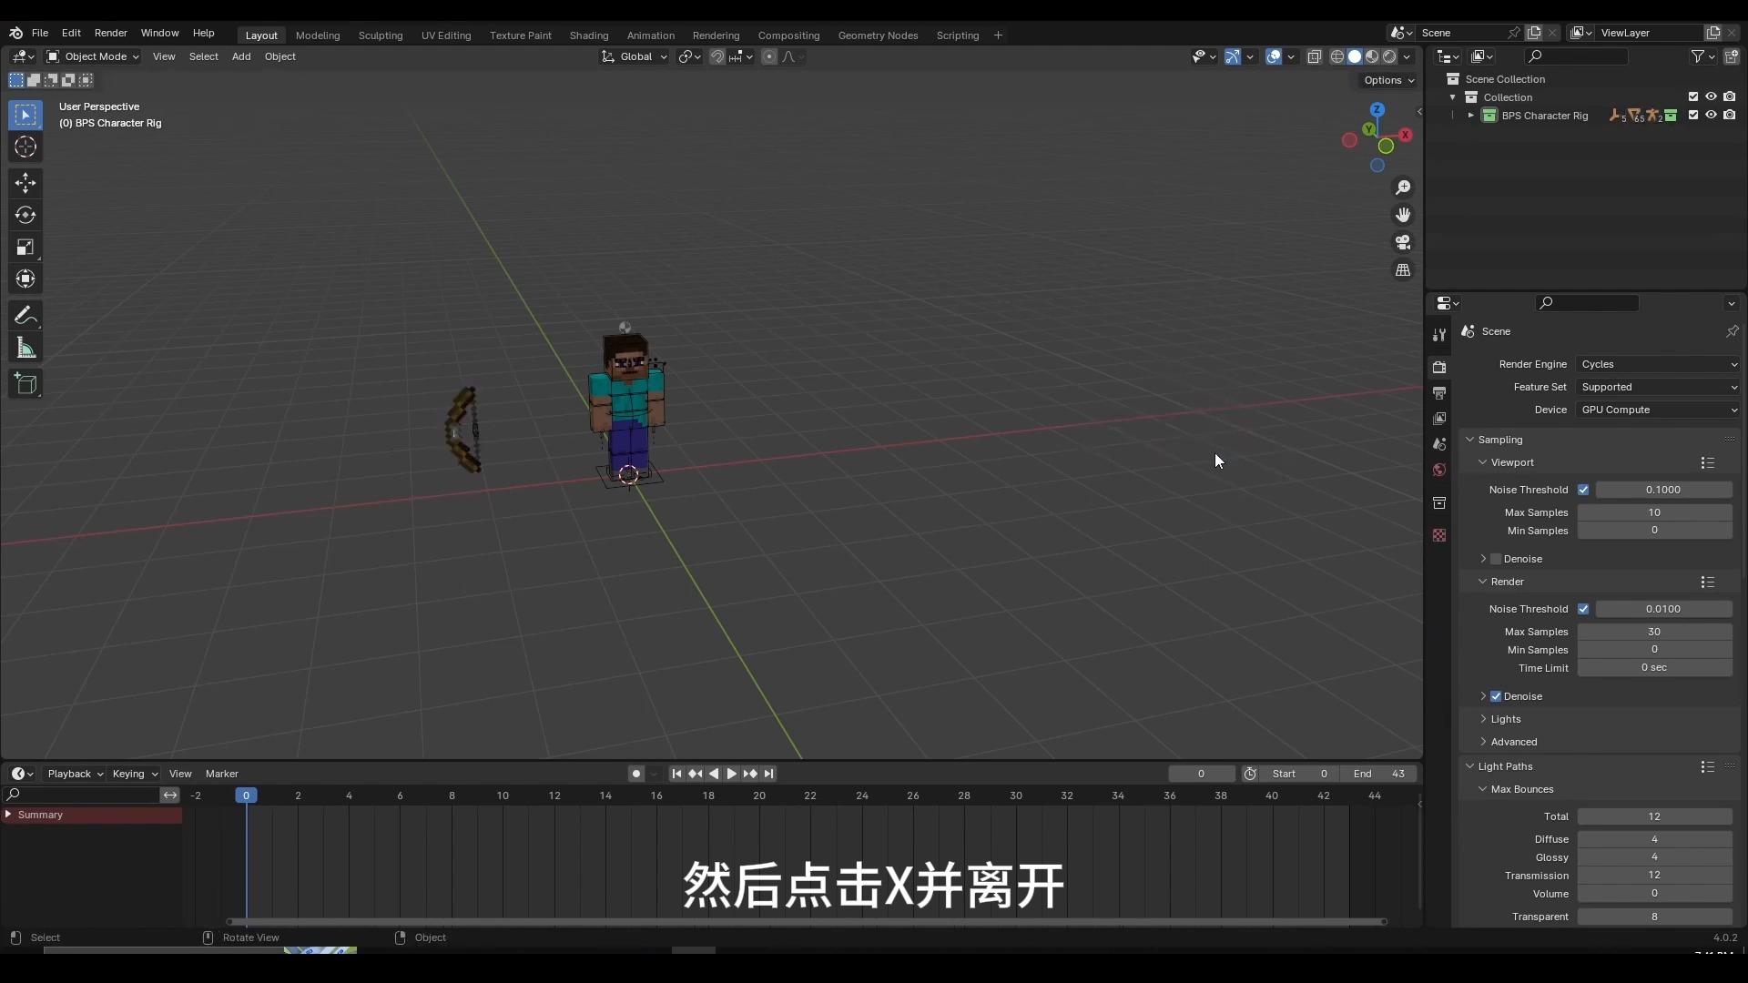Select the Add Cube tool
The height and width of the screenshot is (983, 1748).
tap(25, 384)
